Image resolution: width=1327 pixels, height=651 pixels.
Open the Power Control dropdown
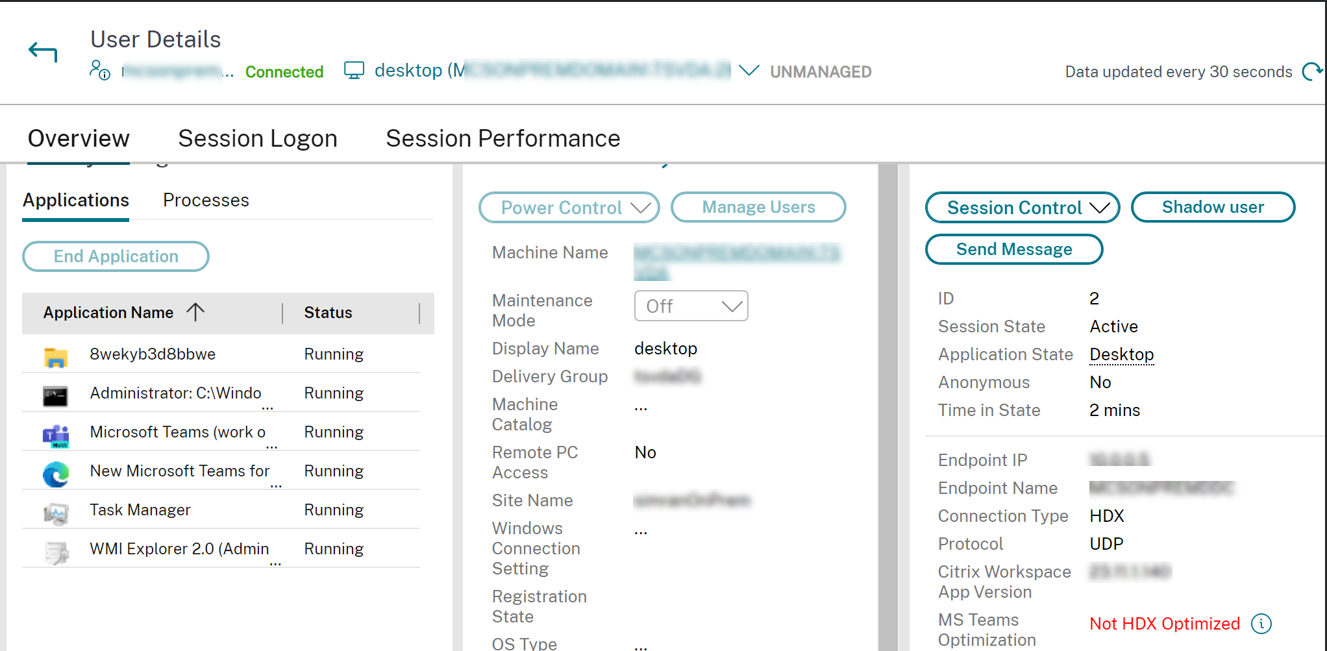coord(569,208)
